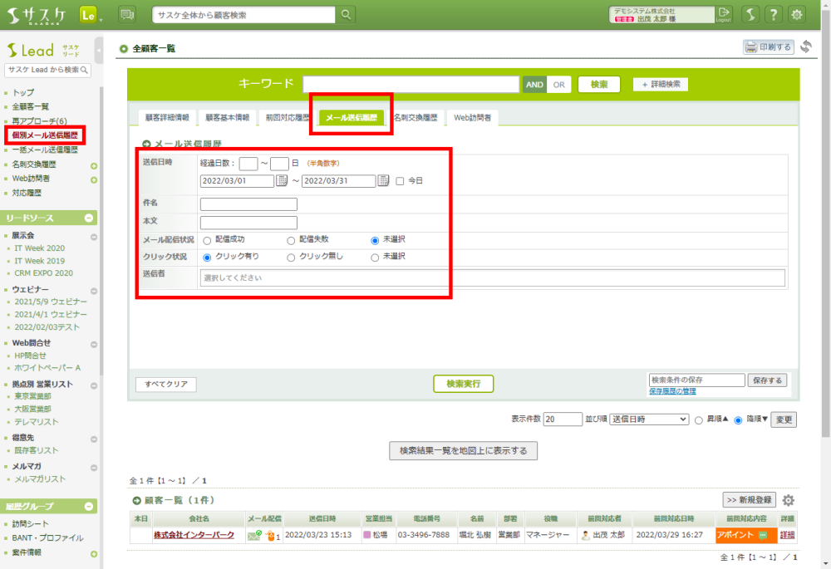Switch to the 顧客詳細情報 tab

coord(166,118)
